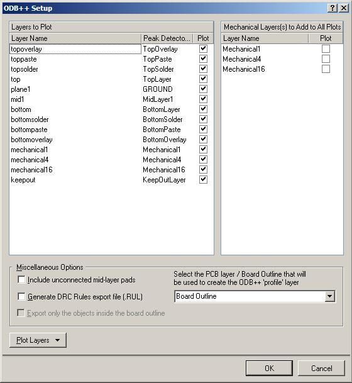Click the Cancel button

click(321, 368)
